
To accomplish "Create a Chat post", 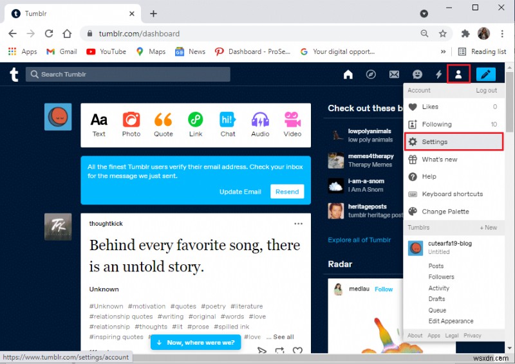I will (228, 125).
